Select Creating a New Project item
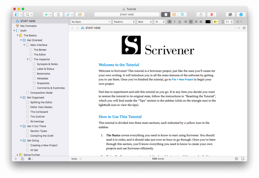259x178 pixels. click(x=44, y=145)
